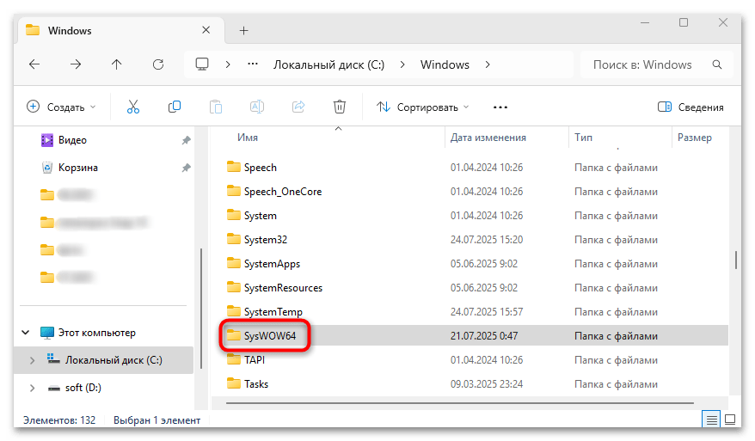The height and width of the screenshot is (441, 755).
Task: Click the Paste clipboard icon
Action: [216, 107]
